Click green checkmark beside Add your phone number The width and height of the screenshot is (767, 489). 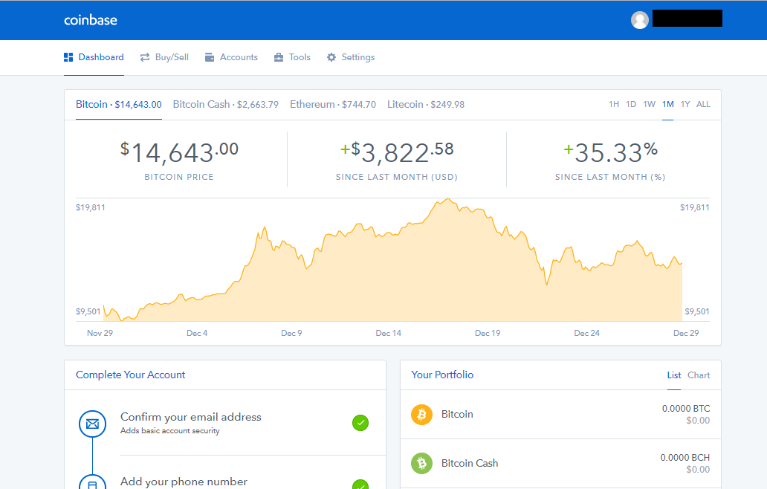360,484
